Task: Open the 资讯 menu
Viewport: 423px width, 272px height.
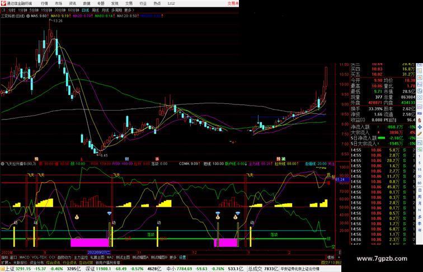Action: point(72,3)
